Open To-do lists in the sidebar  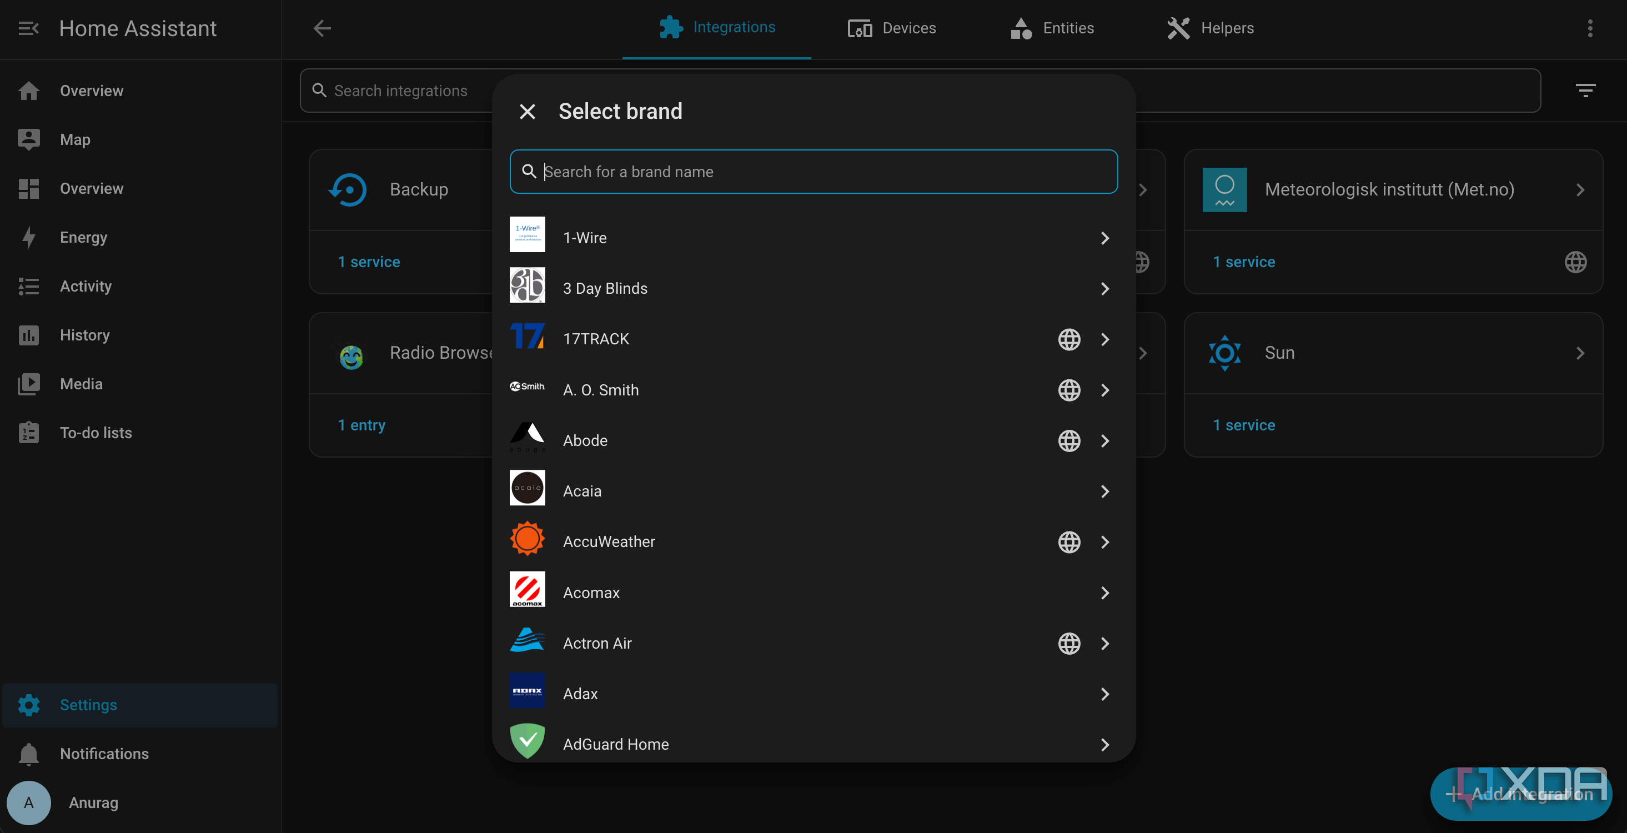[139, 433]
